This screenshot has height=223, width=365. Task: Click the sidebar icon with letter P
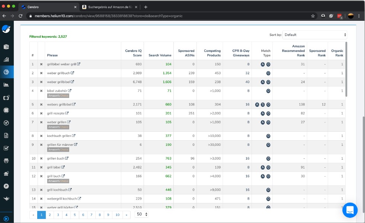[6, 186]
